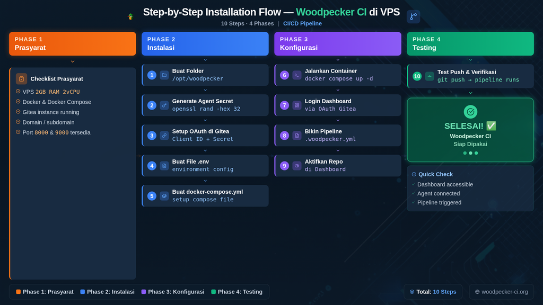Click the text openssl rand -hex 32
The image size is (543, 305).
(206, 109)
